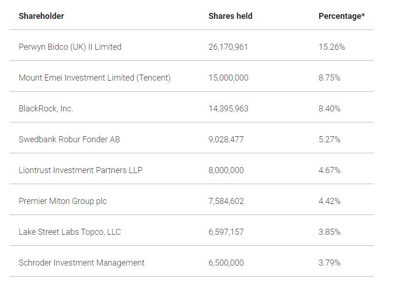Select the 15,000,000 shares held cell

228,78
